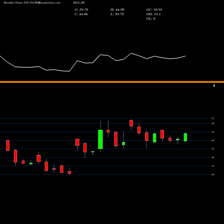Image resolution: width=224 pixels, height=224 pixels.
Task: Click the "Monthly Charts NSE" title text
Action: pyautogui.click(x=16, y=3)
